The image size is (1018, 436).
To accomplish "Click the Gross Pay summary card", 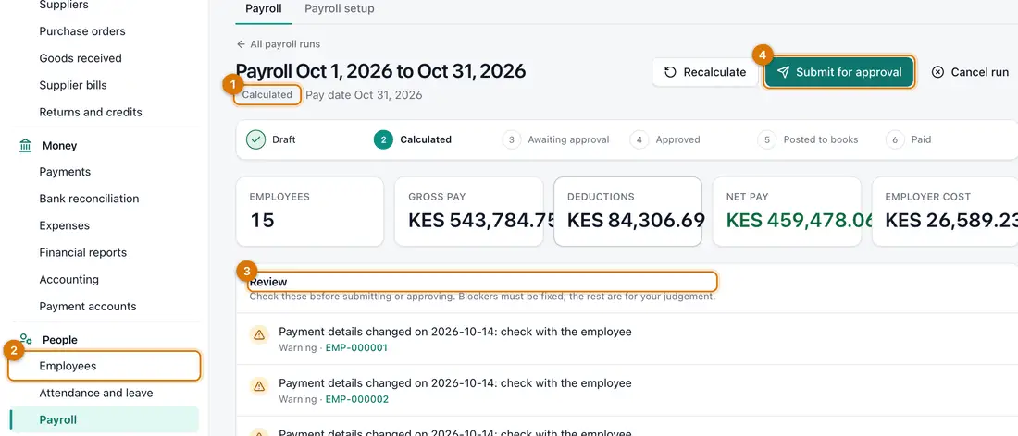I will (x=469, y=212).
